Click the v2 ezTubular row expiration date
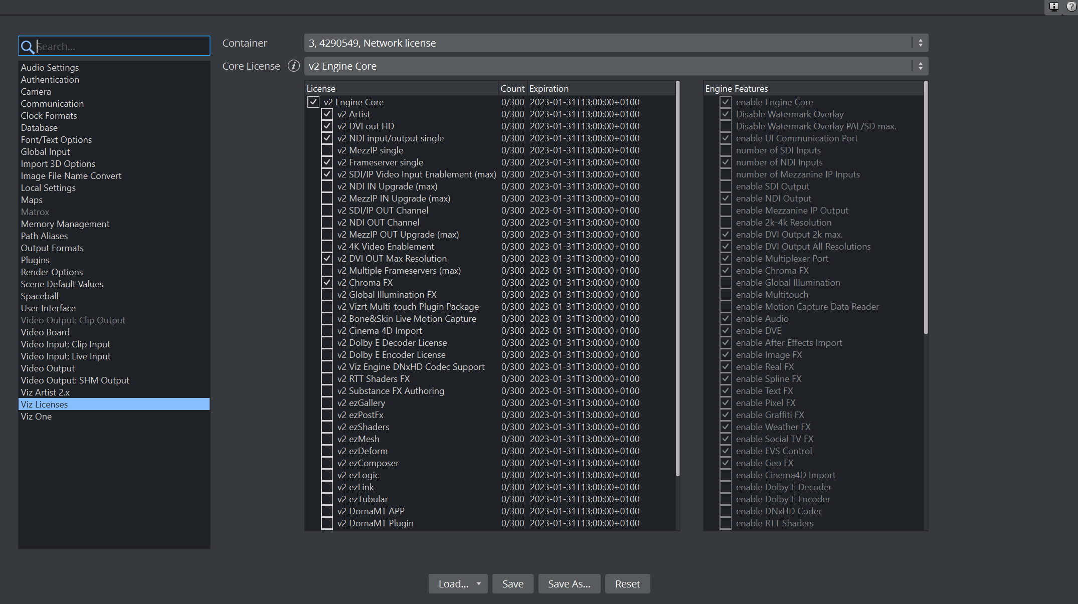1078x604 pixels. click(585, 499)
